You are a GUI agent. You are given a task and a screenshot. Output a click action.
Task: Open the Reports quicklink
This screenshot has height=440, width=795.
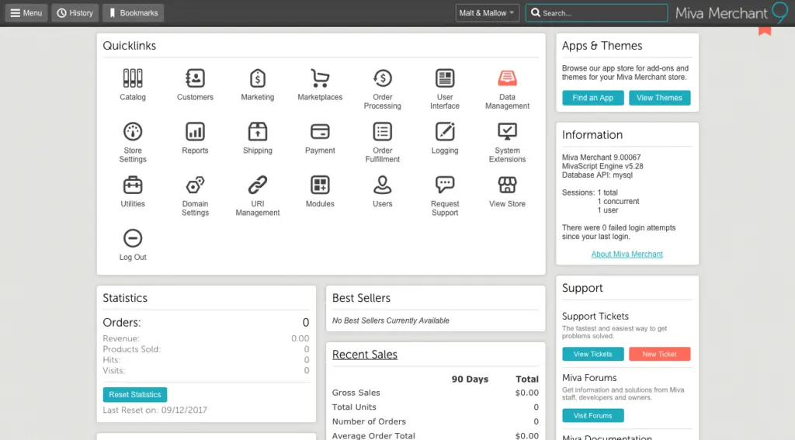click(x=195, y=138)
